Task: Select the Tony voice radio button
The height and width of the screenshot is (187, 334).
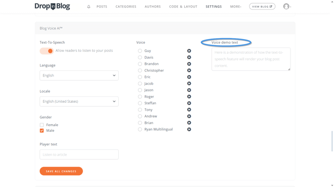Action: click(x=140, y=109)
